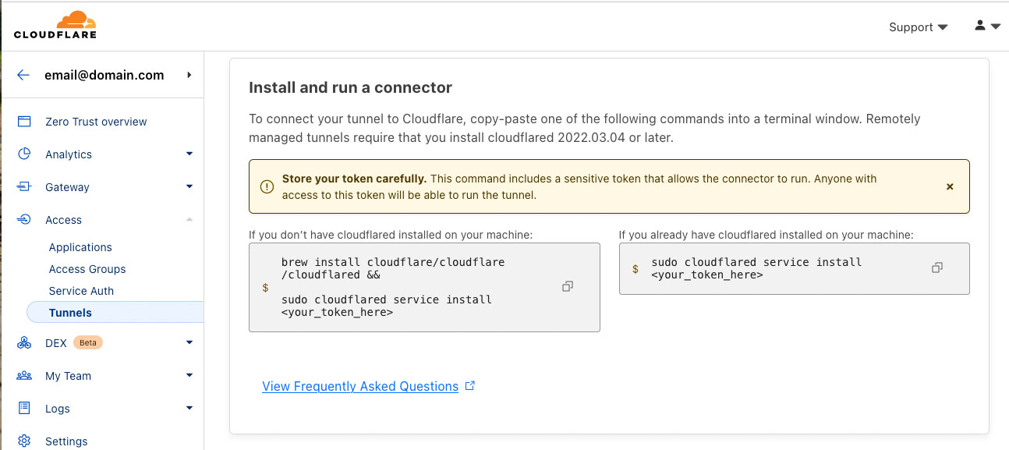Collapse the Access section

189,220
